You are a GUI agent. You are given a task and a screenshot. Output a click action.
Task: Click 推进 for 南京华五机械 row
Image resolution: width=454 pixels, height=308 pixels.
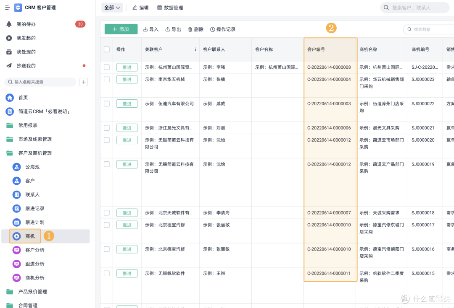(x=127, y=79)
